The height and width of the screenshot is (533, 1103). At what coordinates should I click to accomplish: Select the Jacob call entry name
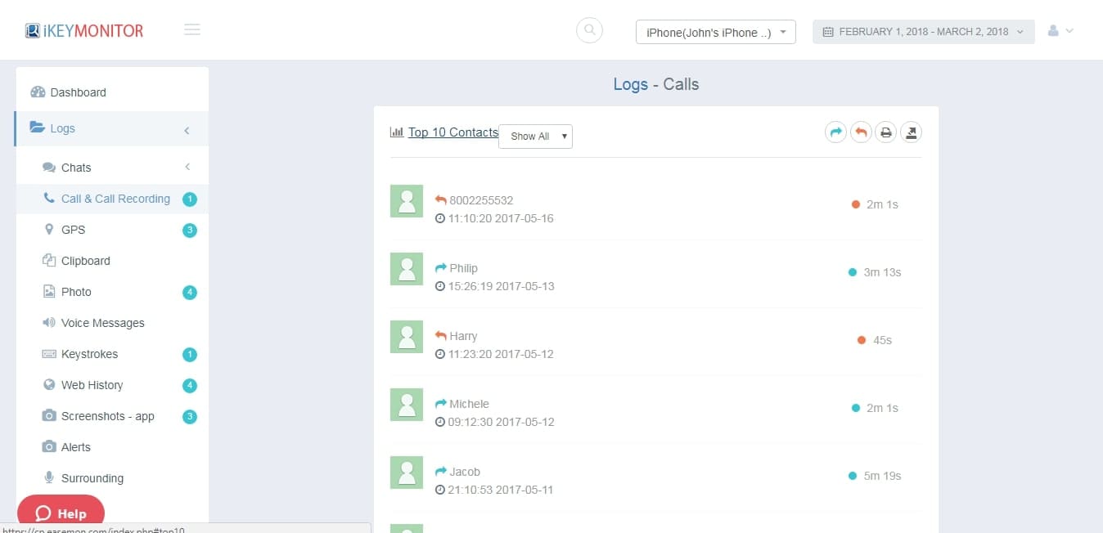coord(465,472)
